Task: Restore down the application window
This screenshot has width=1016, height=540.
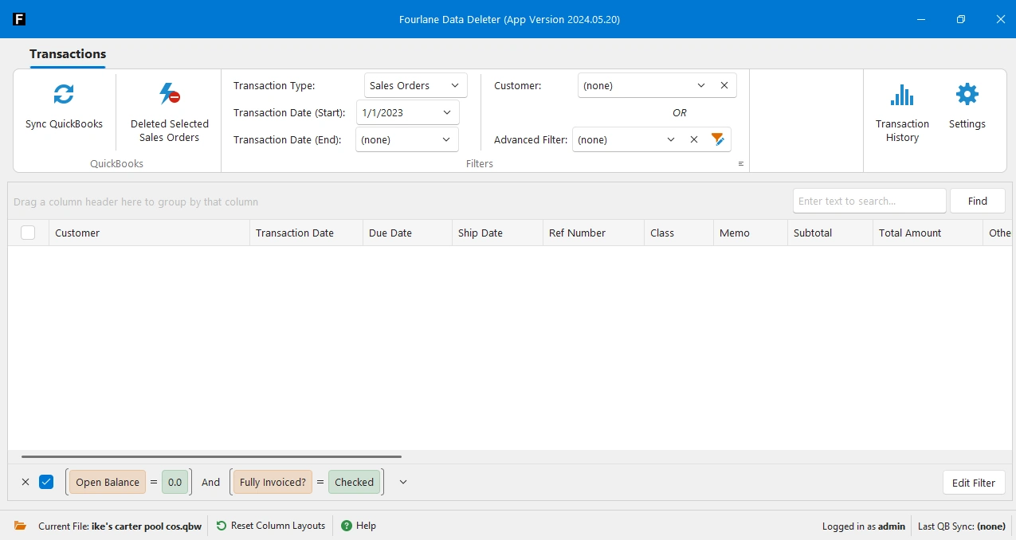Action: click(x=961, y=19)
